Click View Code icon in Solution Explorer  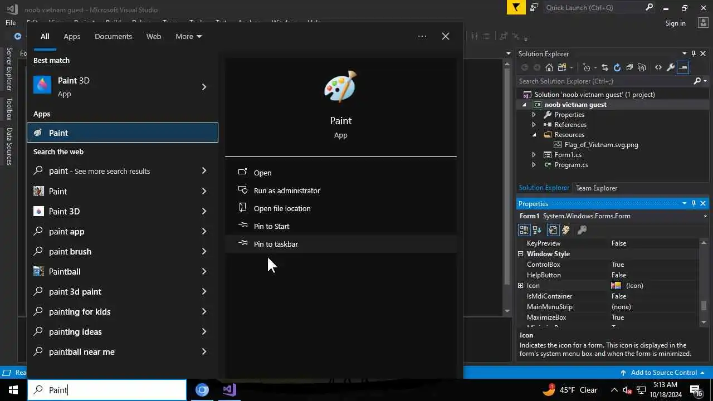pos(658,67)
